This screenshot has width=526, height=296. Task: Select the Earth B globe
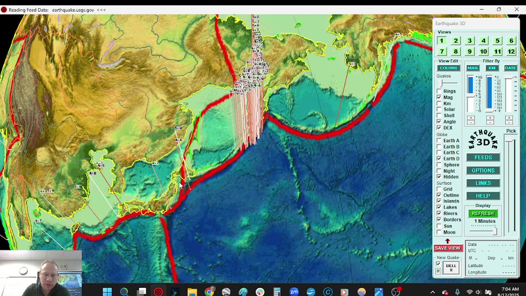(439, 147)
